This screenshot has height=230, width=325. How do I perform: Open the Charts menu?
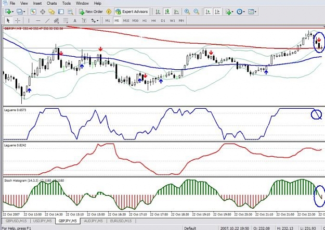(x=51, y=3)
